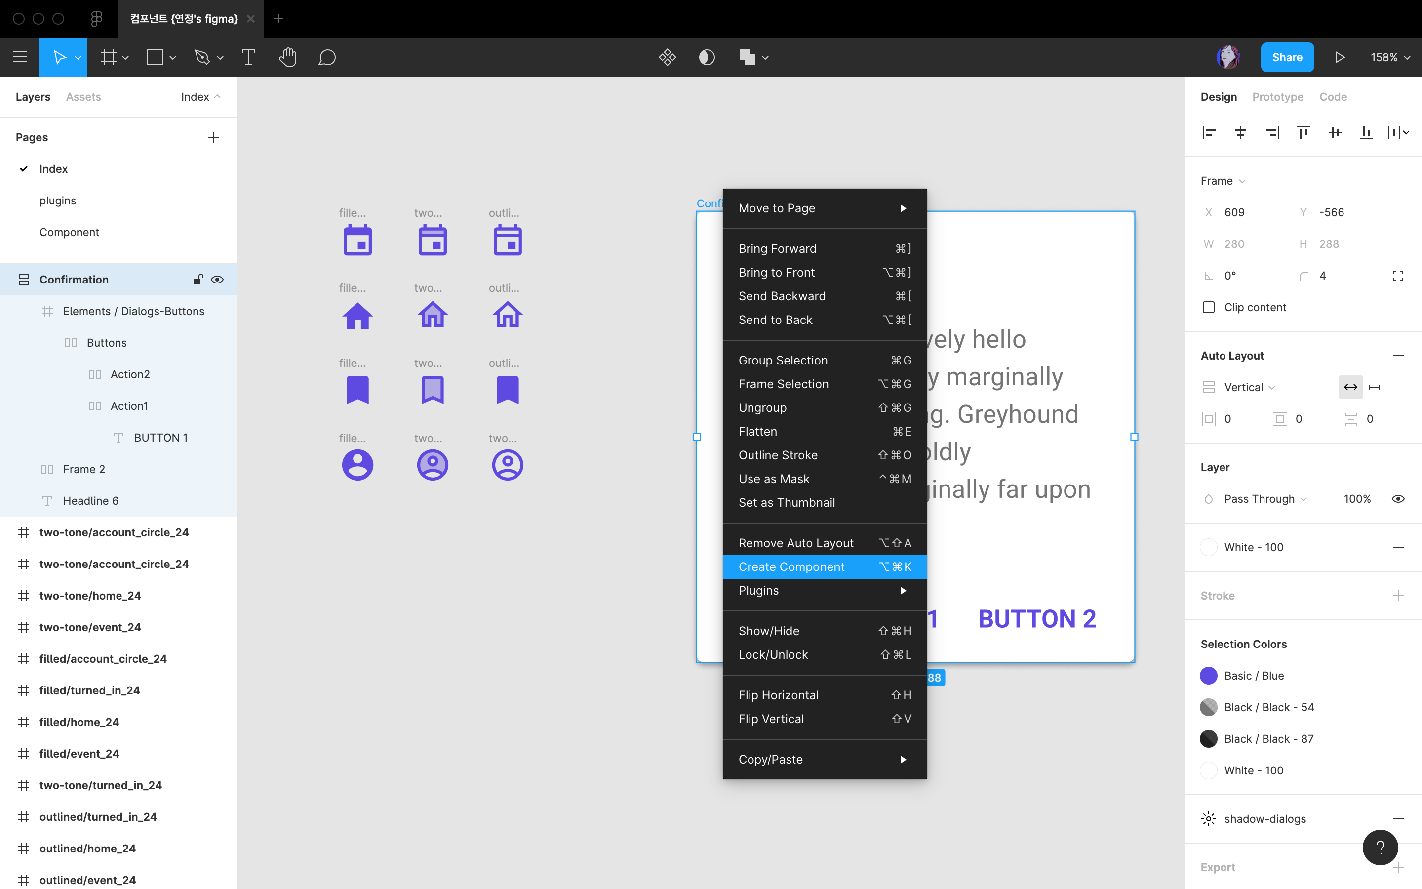Screen dimensions: 1422x889
Task: Open the help question mark button
Action: tap(1381, 847)
